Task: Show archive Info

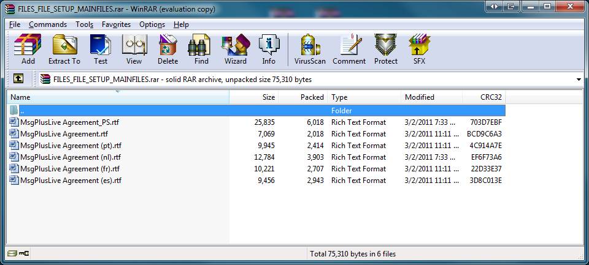Action: tap(269, 50)
